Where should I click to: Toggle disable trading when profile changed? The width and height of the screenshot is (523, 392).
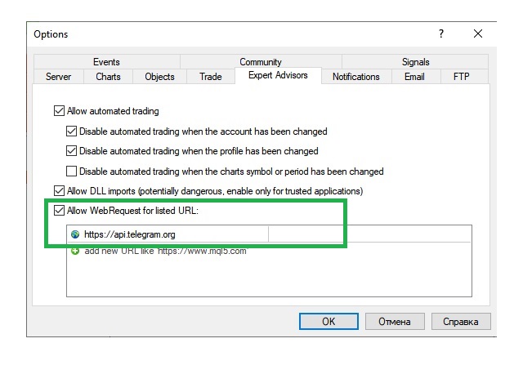pos(71,151)
